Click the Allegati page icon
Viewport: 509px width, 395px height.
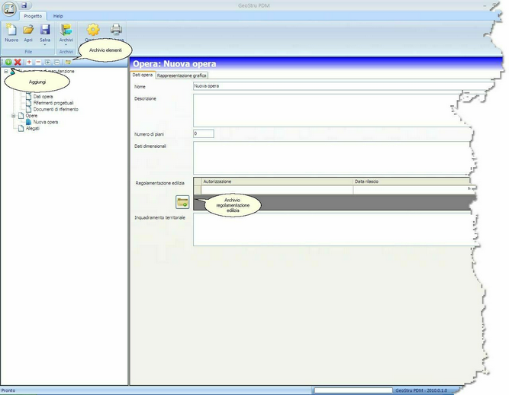21,128
